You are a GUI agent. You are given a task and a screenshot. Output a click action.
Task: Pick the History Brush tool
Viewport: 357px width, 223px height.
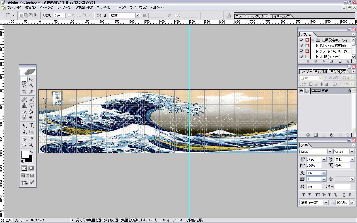(31, 105)
